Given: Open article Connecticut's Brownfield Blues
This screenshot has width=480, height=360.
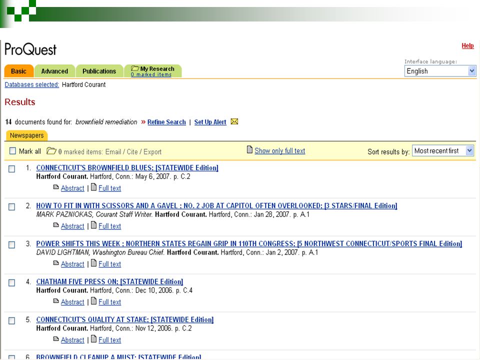Looking at the screenshot, I should point(127,168).
